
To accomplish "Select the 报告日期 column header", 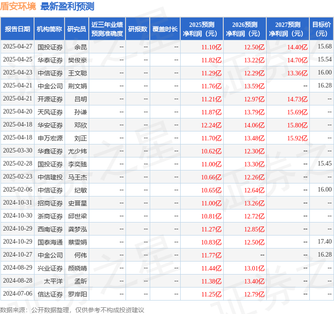I will [x=17, y=29].
